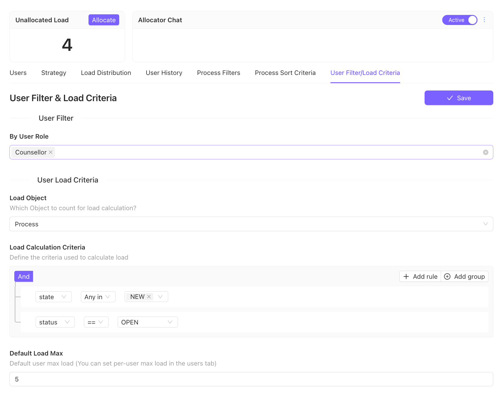Toggle the And logic operator
The width and height of the screenshot is (500, 393).
coord(23,276)
